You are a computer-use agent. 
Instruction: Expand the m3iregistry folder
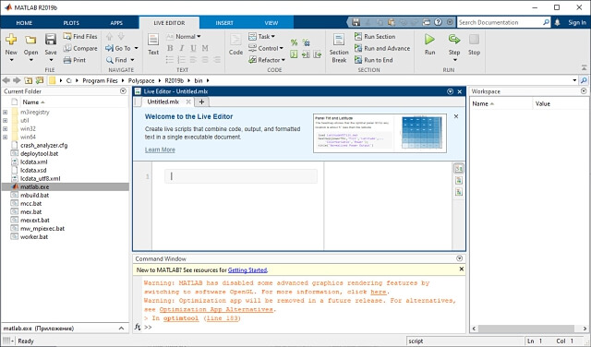click(x=5, y=113)
